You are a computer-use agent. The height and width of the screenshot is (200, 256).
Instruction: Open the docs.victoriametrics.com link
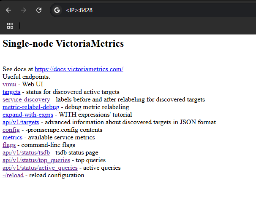[79, 69]
